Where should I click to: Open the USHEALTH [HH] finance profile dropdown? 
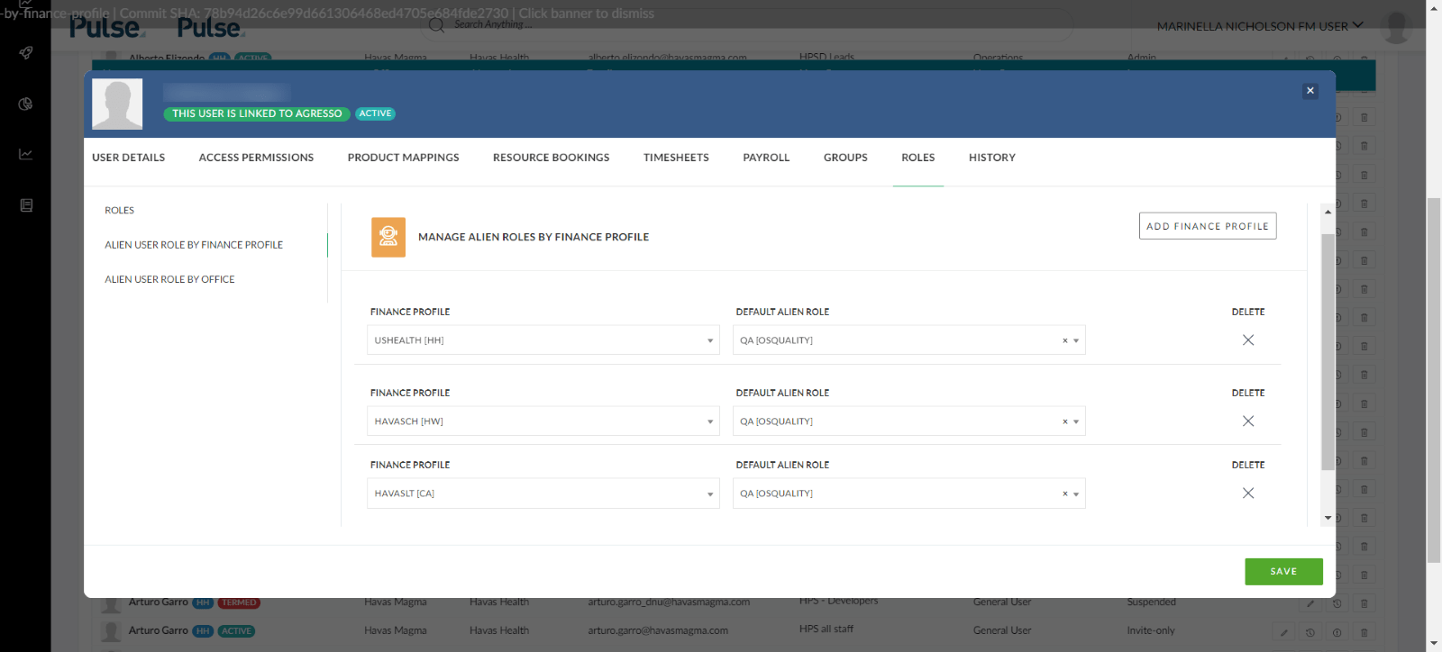coord(543,340)
